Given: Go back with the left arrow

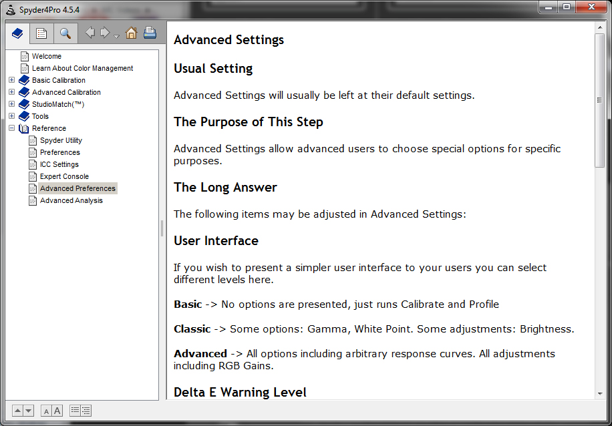Looking at the screenshot, I should [90, 33].
